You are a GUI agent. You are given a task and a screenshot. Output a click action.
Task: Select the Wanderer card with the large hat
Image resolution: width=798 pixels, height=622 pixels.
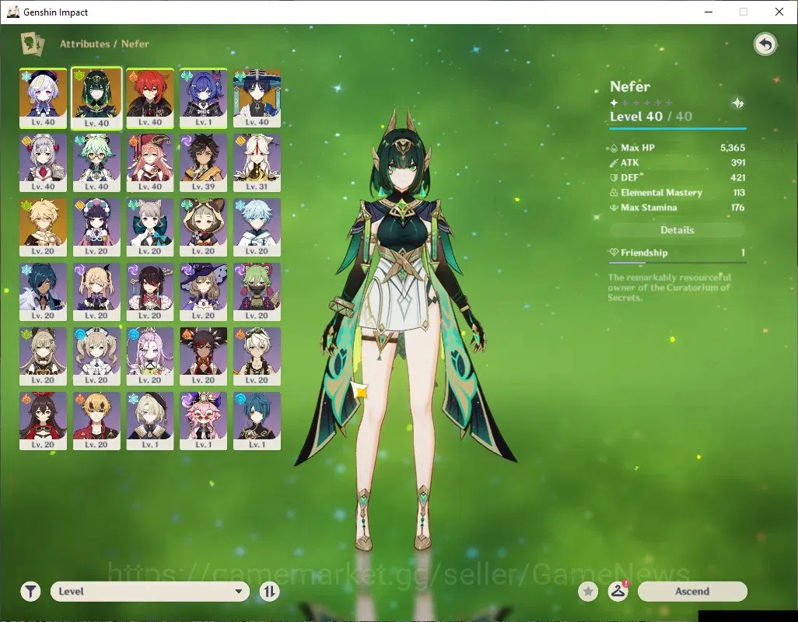[257, 98]
